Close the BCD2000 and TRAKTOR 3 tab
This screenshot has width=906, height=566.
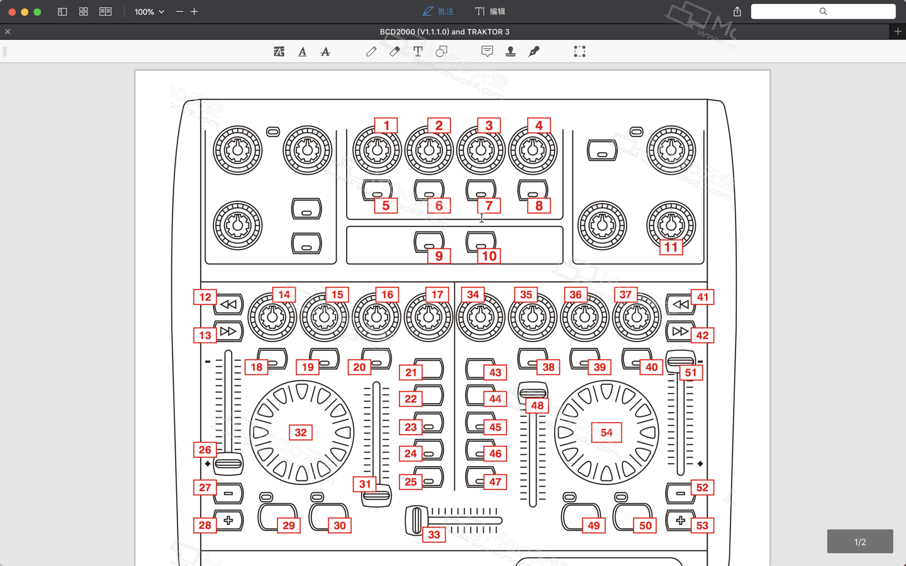click(x=8, y=31)
